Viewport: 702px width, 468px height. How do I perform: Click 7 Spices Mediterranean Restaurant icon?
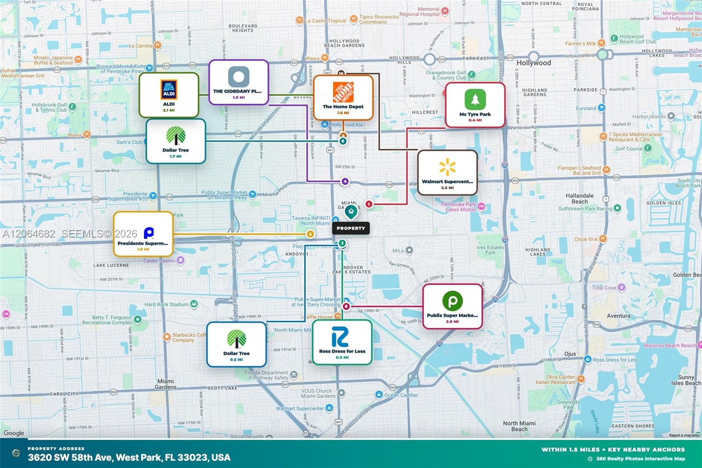click(x=603, y=137)
